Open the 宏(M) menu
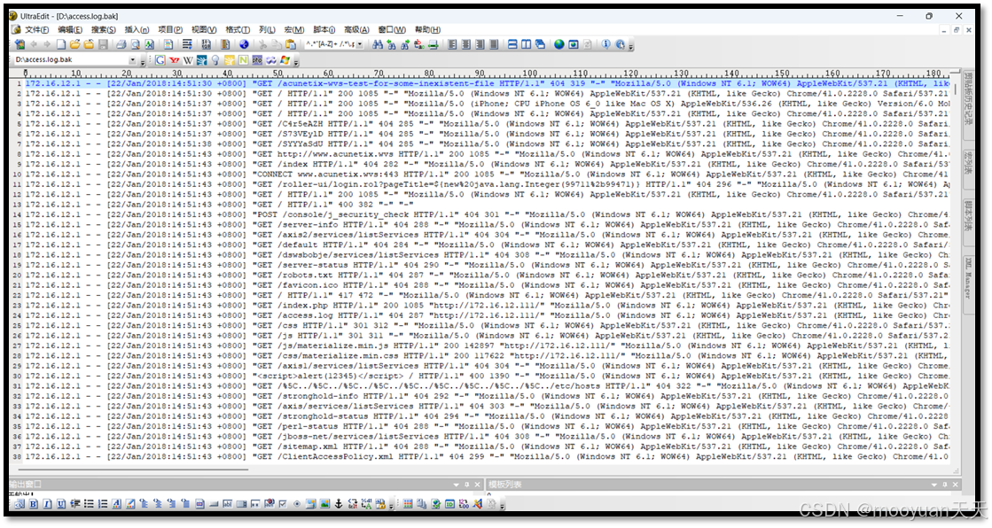Image resolution: width=992 pixels, height=528 pixels. (294, 30)
